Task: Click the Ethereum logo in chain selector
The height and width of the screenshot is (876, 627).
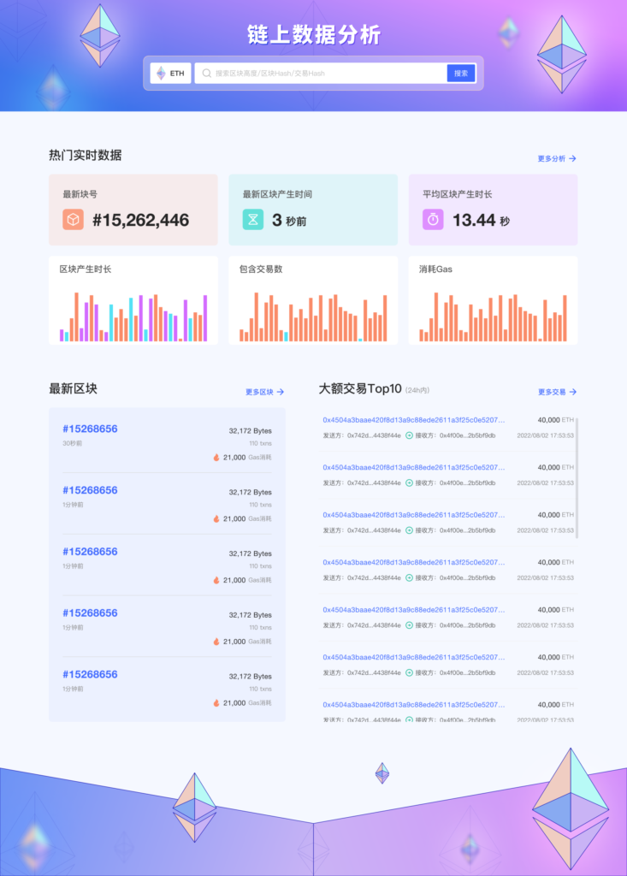Action: (161, 74)
